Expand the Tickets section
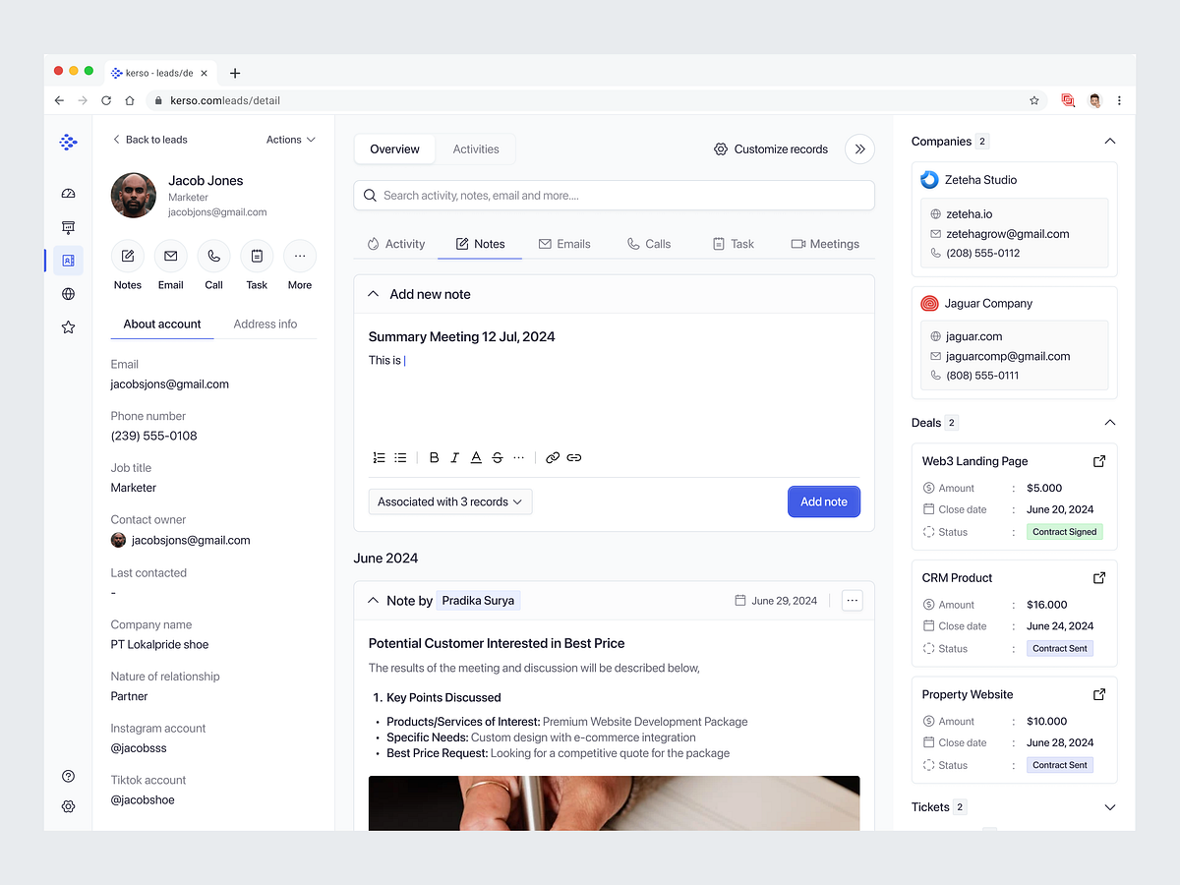 pyautogui.click(x=1109, y=806)
